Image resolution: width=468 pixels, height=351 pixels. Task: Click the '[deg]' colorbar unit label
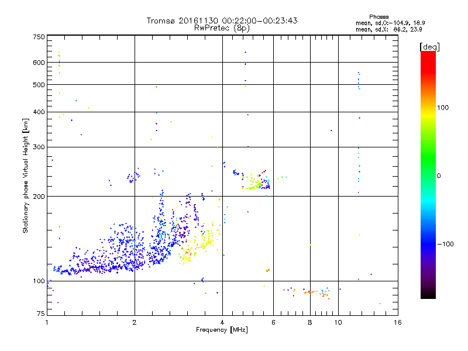pyautogui.click(x=429, y=47)
